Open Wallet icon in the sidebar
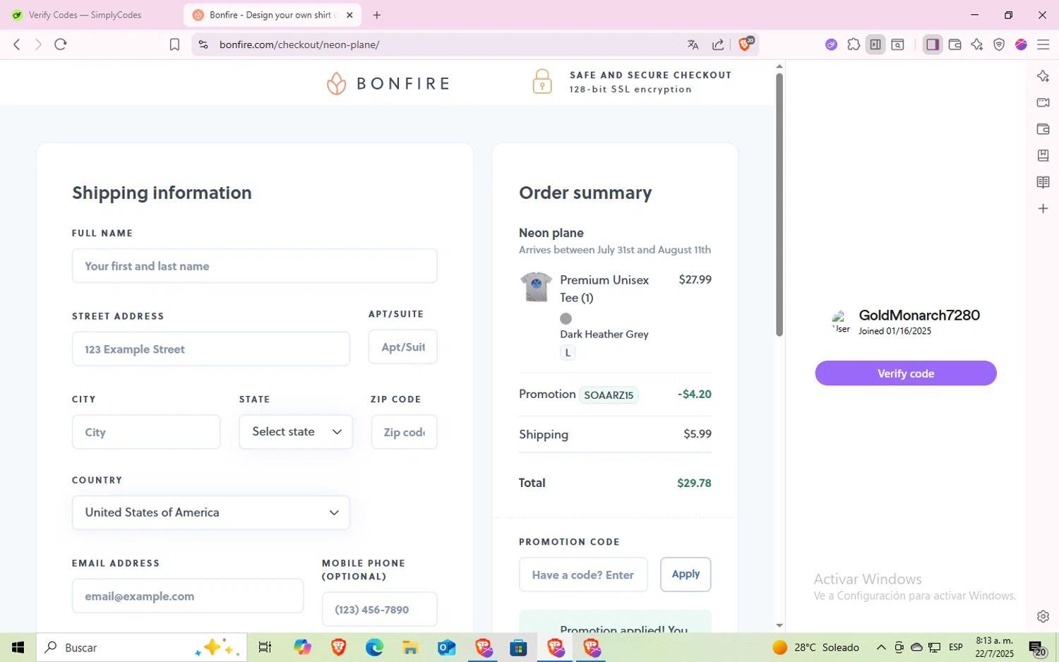1059x662 pixels. [x=1043, y=129]
